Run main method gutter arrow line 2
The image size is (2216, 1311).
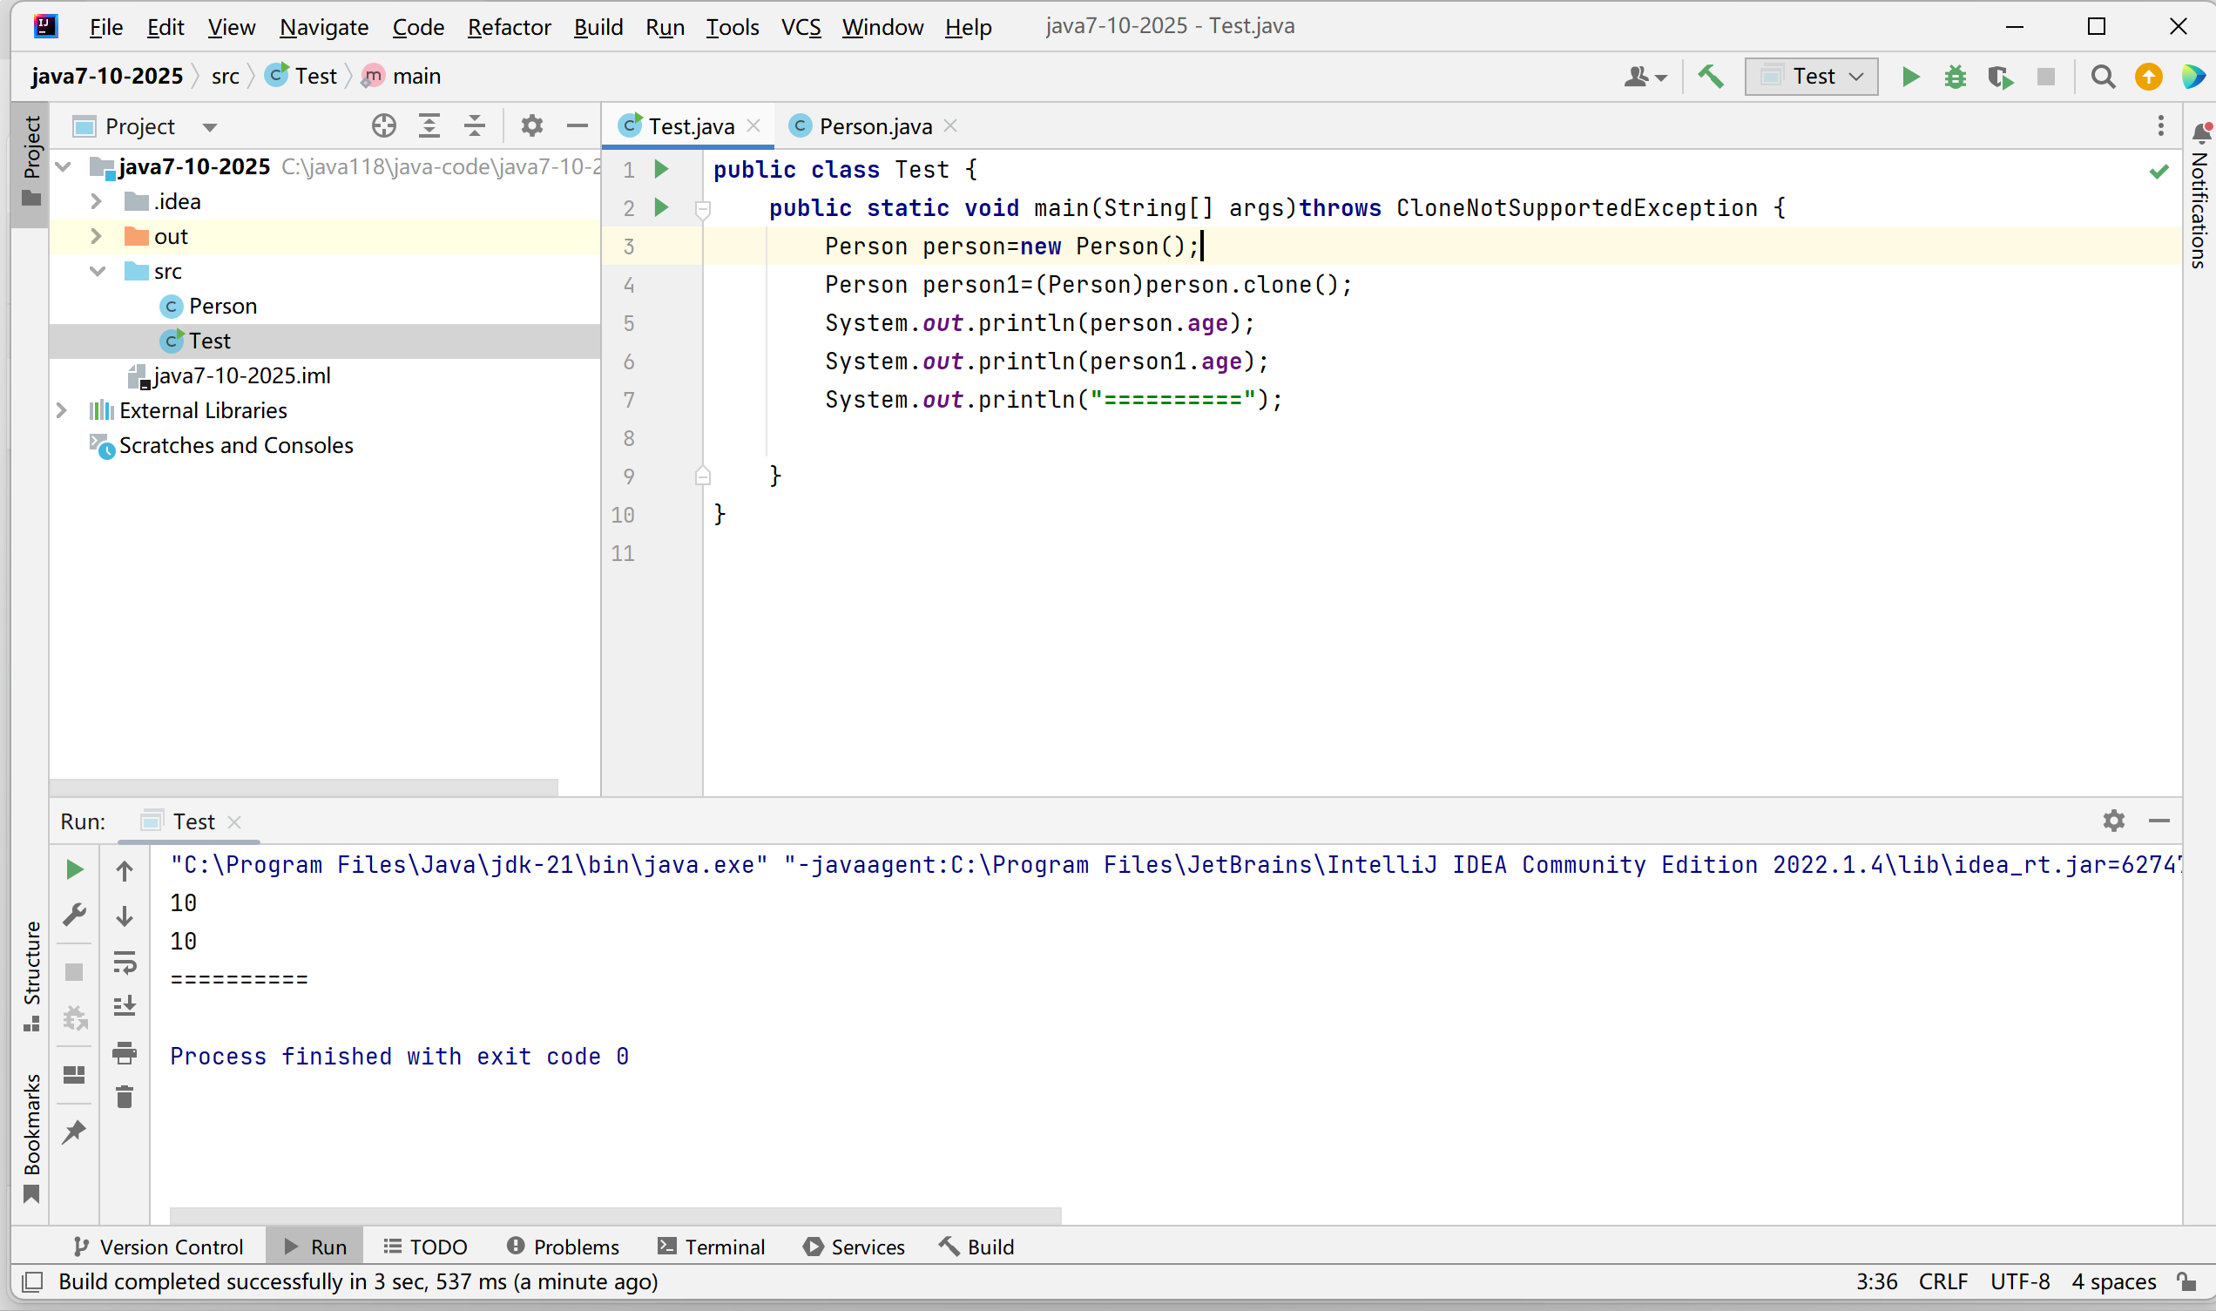[660, 207]
